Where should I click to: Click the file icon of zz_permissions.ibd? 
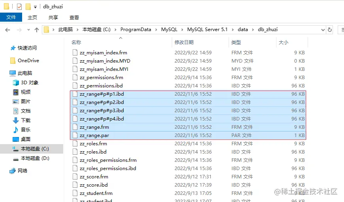(x=75, y=86)
